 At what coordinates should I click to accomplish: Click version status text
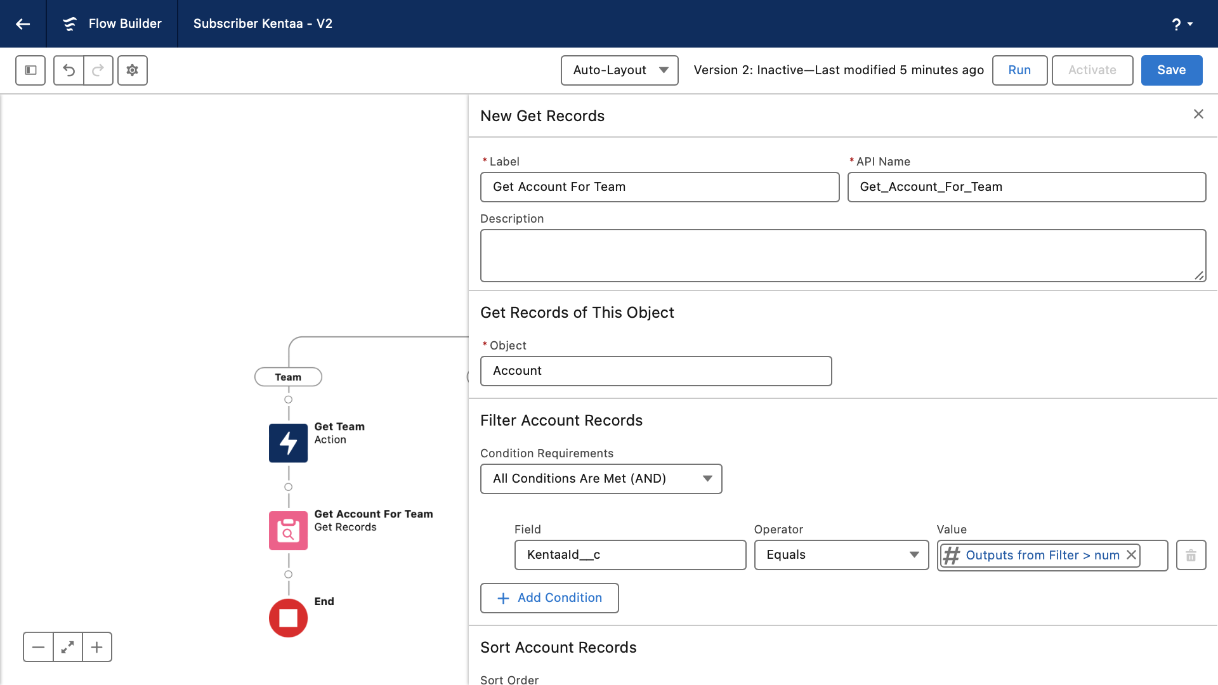839,70
